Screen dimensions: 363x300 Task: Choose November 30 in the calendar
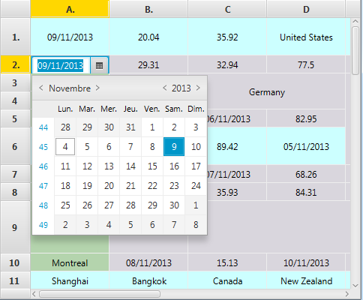coord(174,205)
